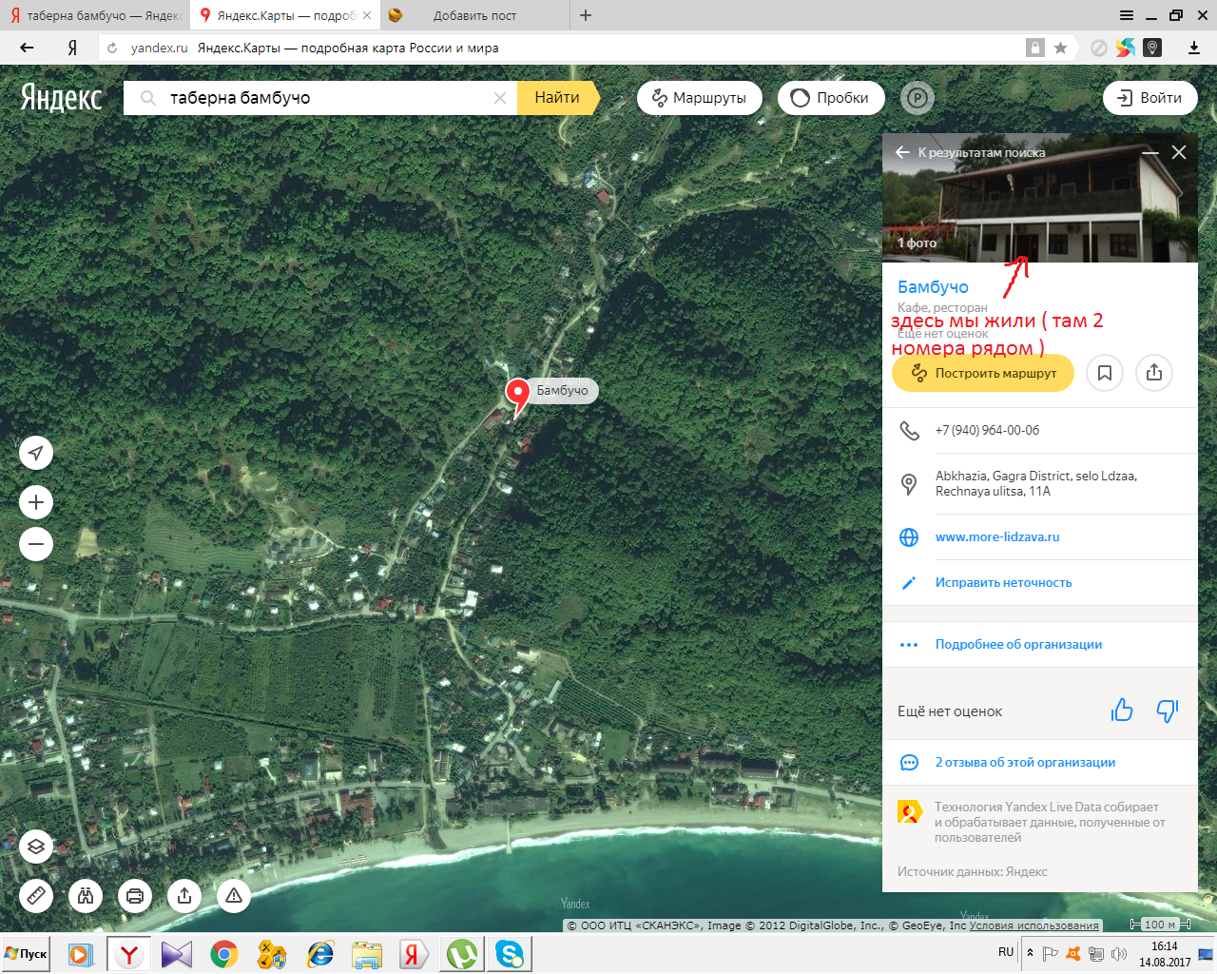This screenshot has height=974, width=1217.
Task: Select the ruler distance measuring tool
Action: click(36, 895)
